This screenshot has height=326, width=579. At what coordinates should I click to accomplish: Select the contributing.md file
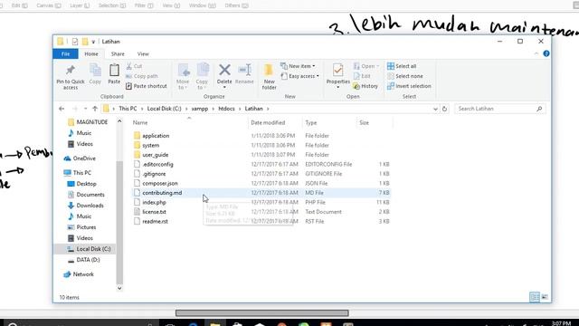(x=162, y=193)
